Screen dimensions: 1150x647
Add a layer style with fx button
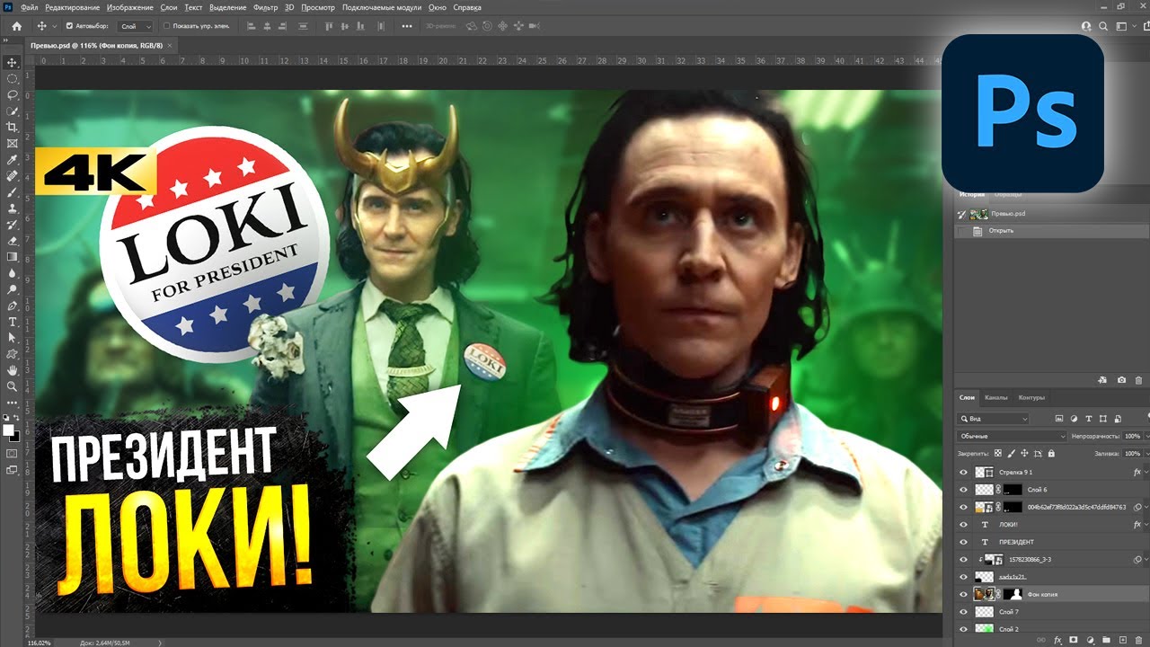[1060, 640]
